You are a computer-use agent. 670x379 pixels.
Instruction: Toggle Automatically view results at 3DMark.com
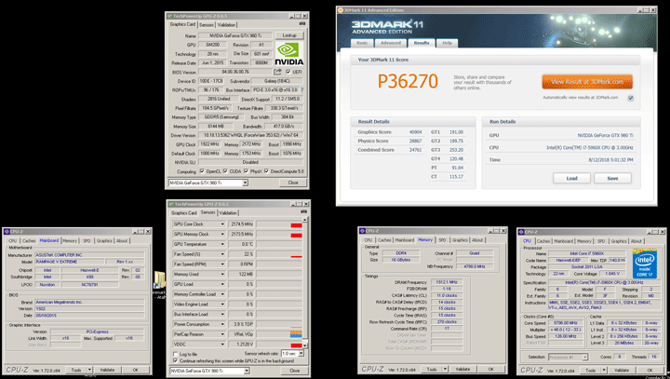(631, 98)
